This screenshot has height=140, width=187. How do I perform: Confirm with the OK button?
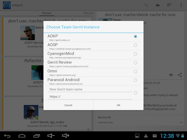(118, 105)
